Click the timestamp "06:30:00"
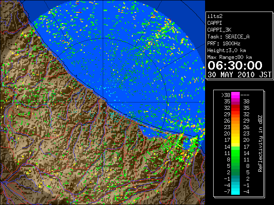The height and width of the screenshot is (205, 274). [235, 65]
